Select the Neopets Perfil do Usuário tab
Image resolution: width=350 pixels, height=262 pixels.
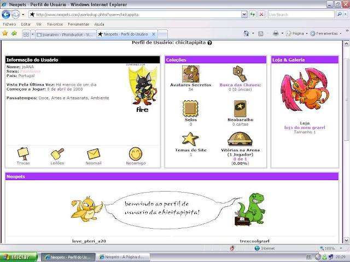click(x=126, y=34)
